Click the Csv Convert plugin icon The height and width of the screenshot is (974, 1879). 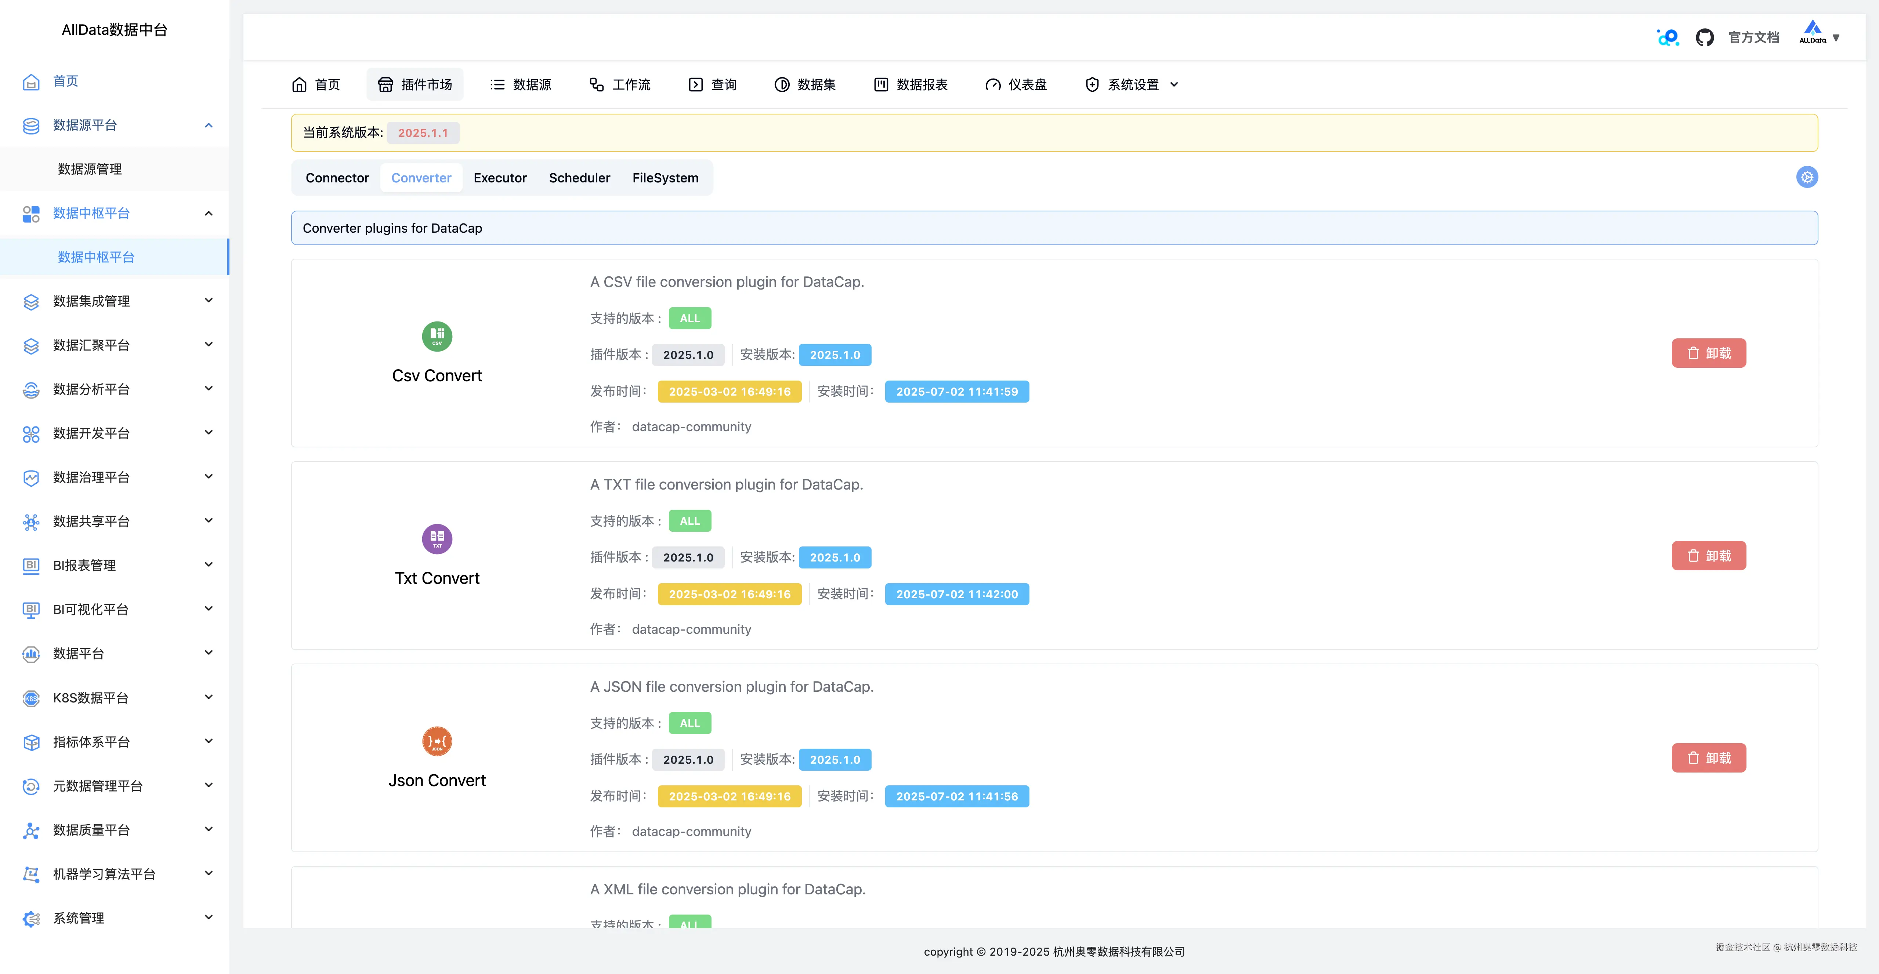click(437, 336)
